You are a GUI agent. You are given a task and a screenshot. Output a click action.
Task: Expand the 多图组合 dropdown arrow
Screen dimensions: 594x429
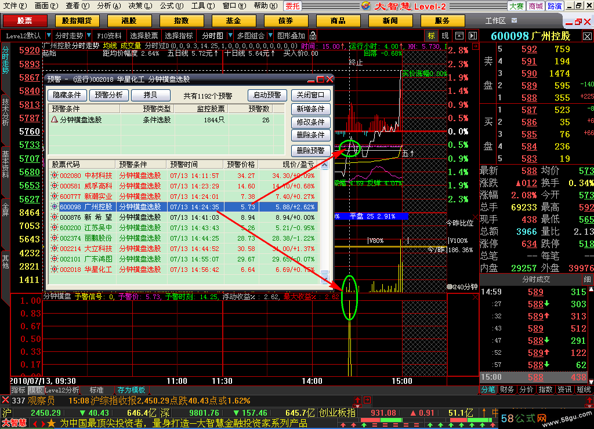[x=270, y=35]
